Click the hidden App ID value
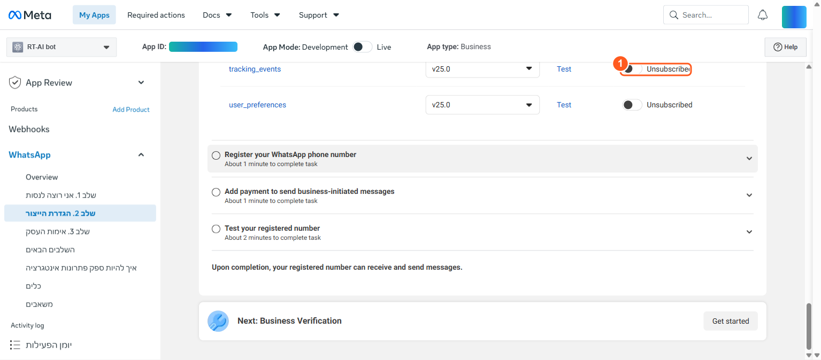 (x=203, y=47)
